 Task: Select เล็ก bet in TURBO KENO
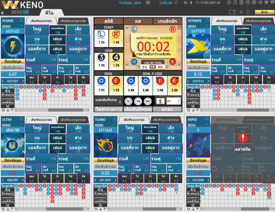click(171, 129)
